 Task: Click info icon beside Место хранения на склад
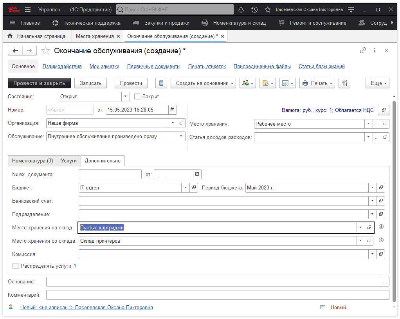pyautogui.click(x=381, y=227)
